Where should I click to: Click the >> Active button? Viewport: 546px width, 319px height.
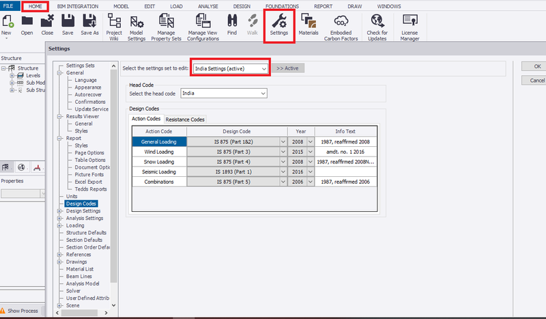point(287,68)
